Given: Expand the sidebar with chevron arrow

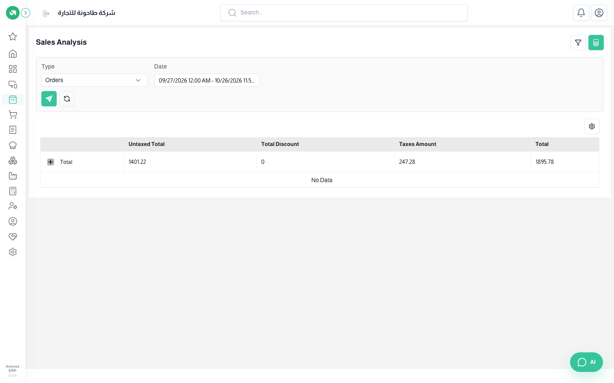Looking at the screenshot, I should [x=26, y=13].
